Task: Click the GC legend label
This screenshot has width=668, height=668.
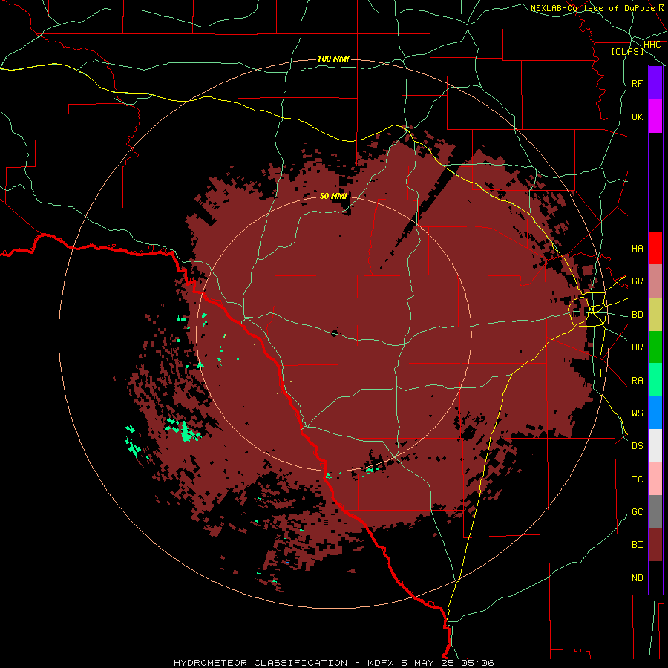Action: coord(637,512)
